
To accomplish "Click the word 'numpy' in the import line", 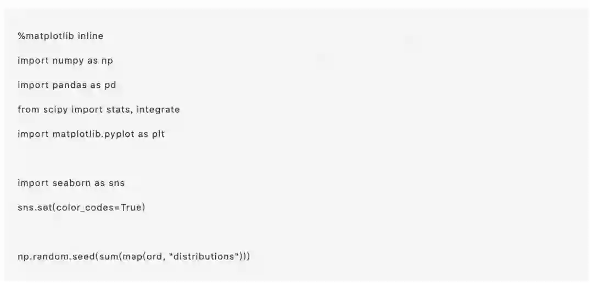I will [67, 60].
